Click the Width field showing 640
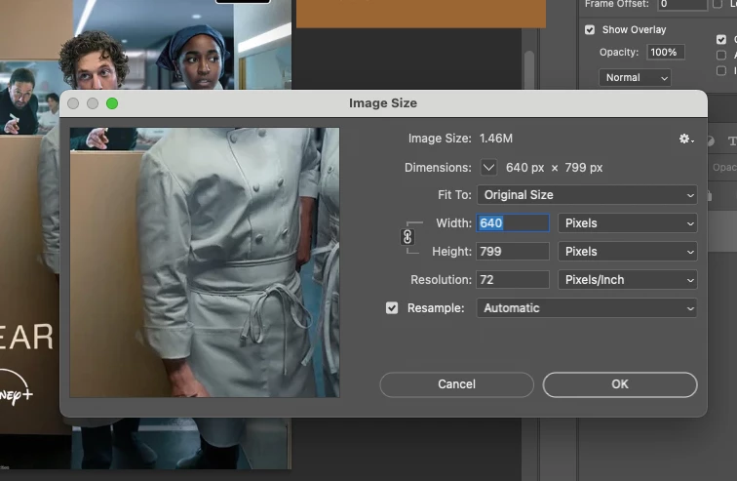Viewport: 737px width, 481px height. (513, 222)
